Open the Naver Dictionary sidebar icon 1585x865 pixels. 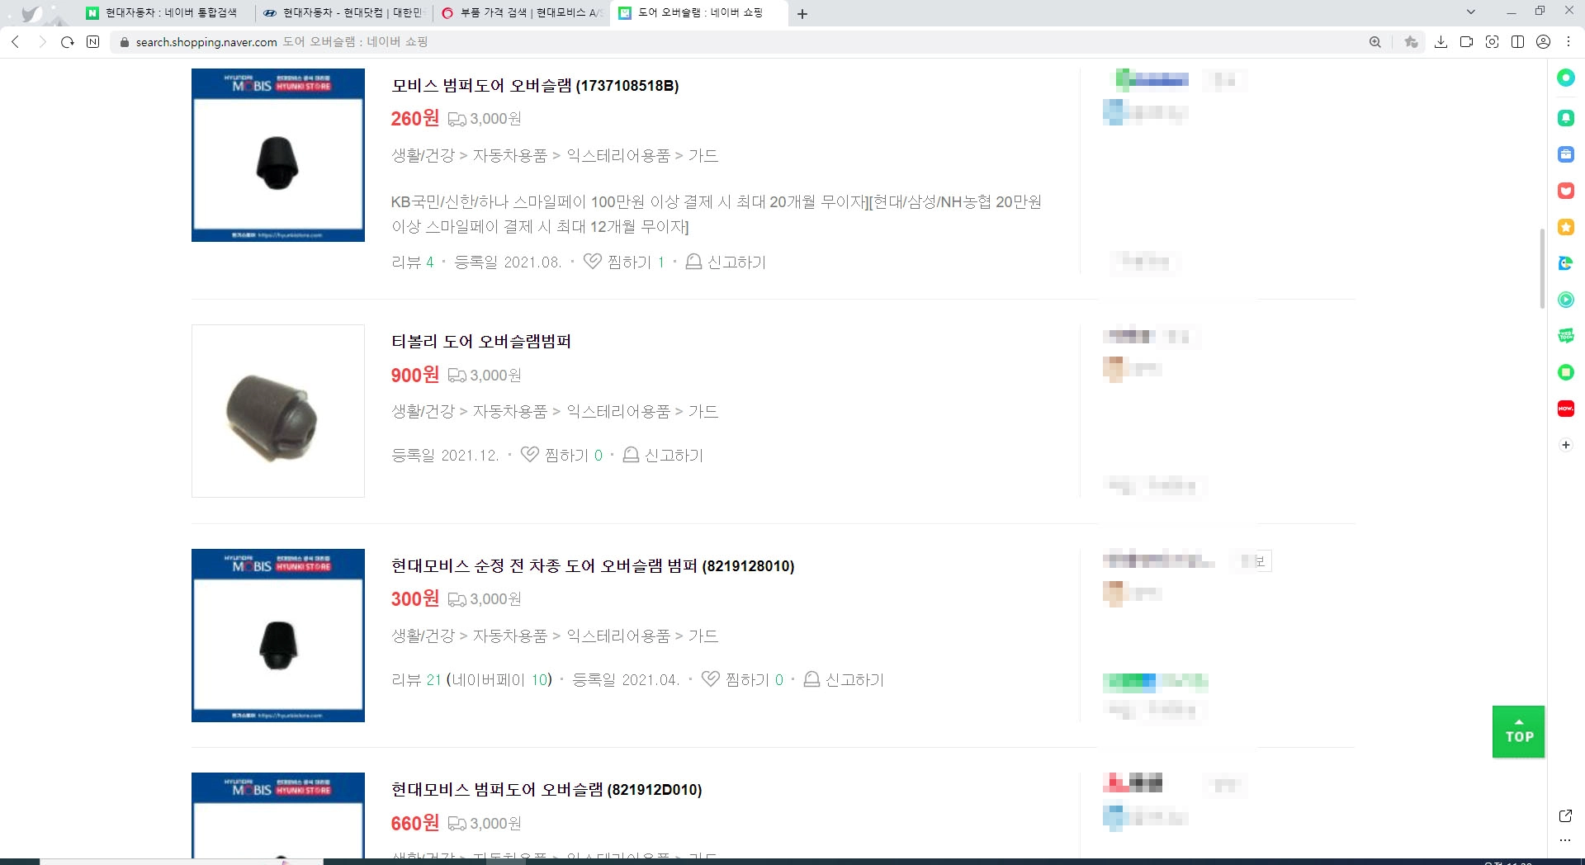pyautogui.click(x=1566, y=262)
